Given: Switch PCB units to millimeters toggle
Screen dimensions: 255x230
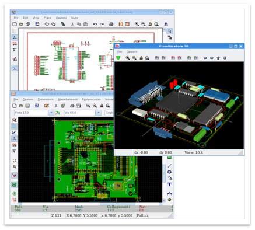Looking at the screenshot, I should (x=14, y=145).
